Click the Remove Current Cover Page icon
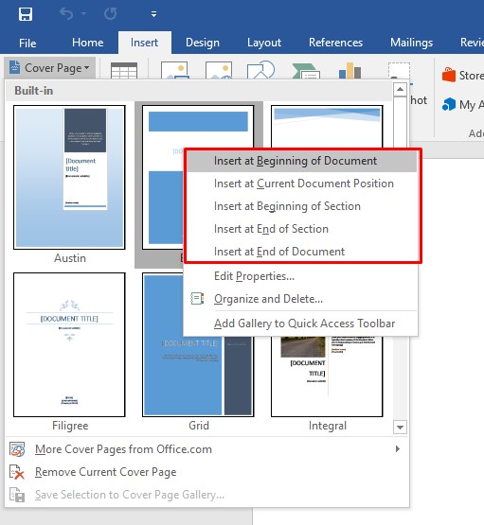 pos(17,472)
